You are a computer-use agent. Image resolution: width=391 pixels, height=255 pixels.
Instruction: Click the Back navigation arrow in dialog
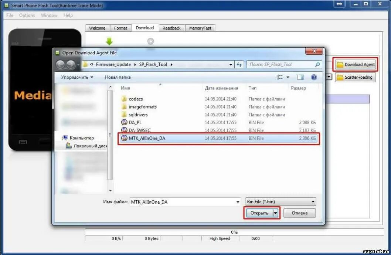click(60, 65)
